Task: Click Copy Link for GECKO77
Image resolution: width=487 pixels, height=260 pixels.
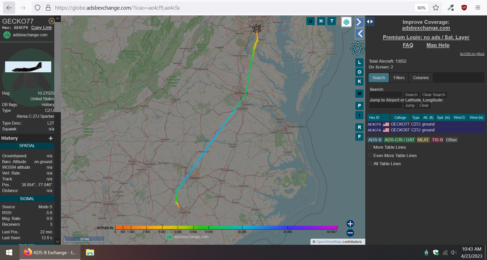Action: click(x=41, y=27)
